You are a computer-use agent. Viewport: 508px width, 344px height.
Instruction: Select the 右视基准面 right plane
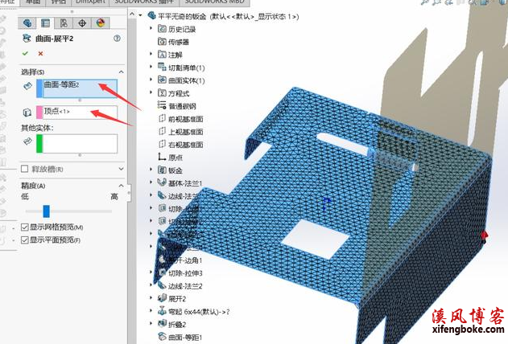click(x=180, y=145)
